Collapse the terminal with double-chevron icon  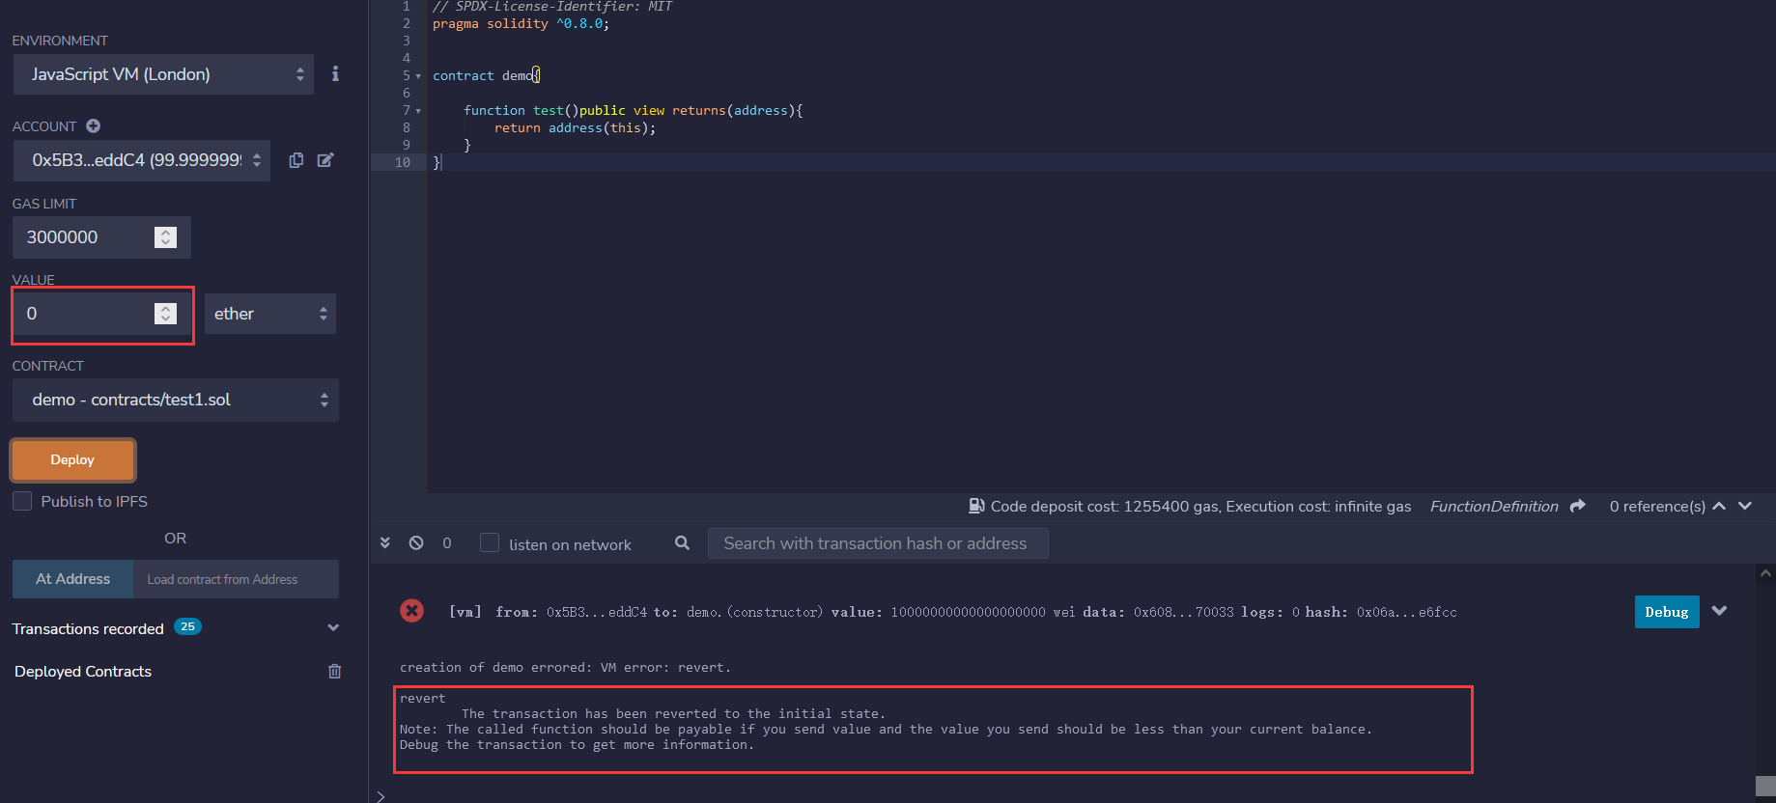coord(384,542)
